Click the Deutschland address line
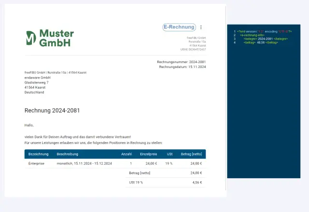Screen dimensions: 309x212 point(34,93)
